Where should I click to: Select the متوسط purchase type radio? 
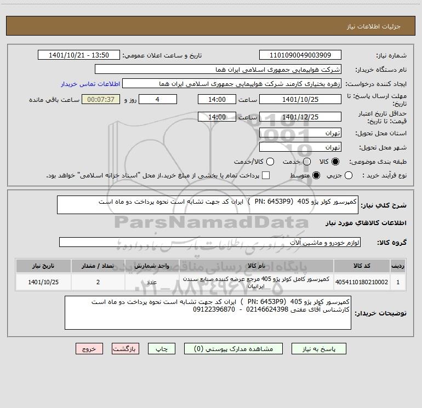pos(316,176)
